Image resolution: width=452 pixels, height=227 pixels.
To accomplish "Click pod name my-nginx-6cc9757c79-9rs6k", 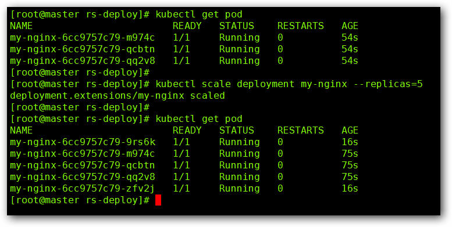I will coord(83,142).
